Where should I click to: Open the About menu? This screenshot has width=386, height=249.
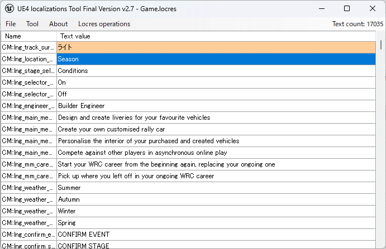click(x=58, y=24)
